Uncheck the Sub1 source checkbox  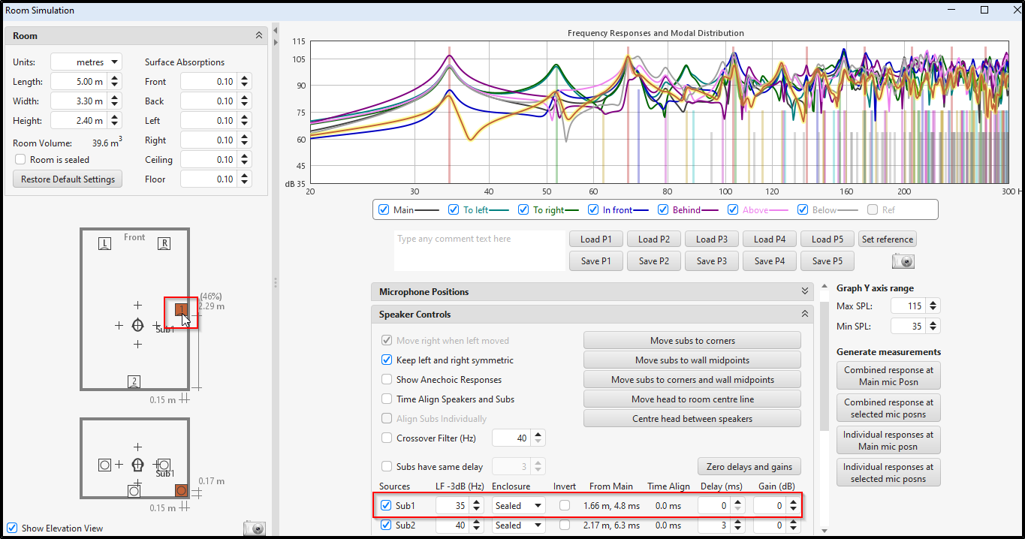tap(386, 505)
